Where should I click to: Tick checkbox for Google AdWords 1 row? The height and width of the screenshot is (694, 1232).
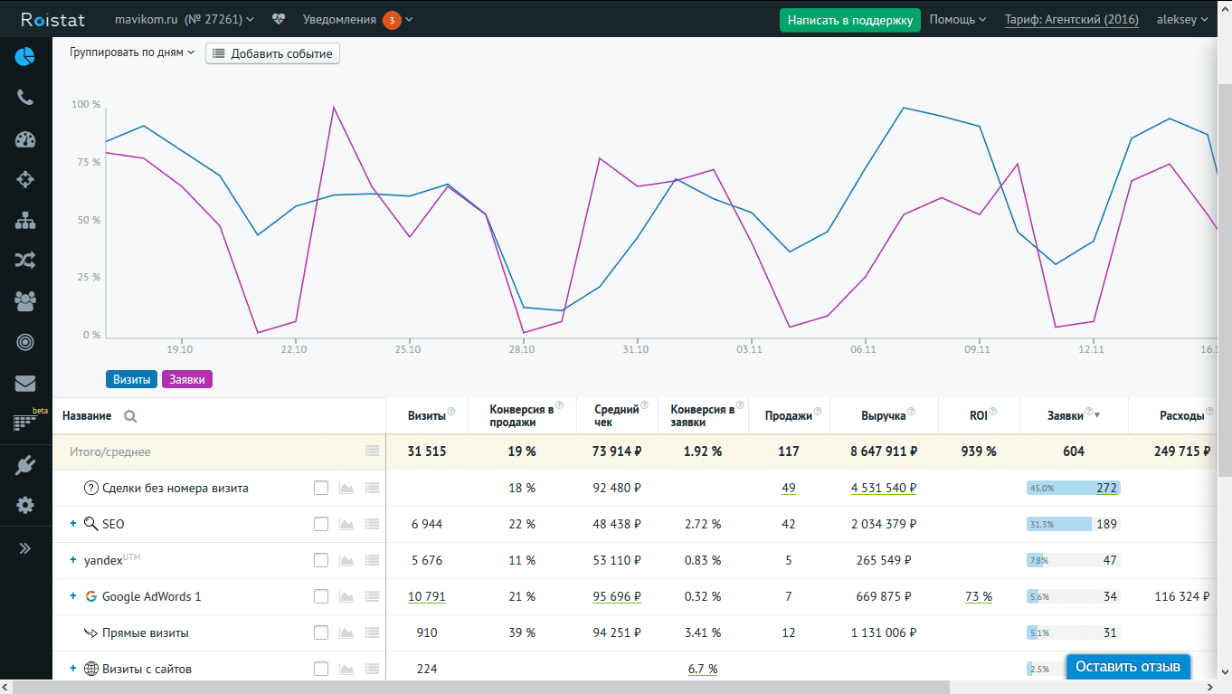pos(321,596)
